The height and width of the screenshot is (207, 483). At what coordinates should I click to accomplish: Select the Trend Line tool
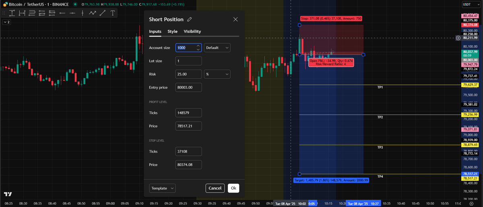click(x=103, y=13)
